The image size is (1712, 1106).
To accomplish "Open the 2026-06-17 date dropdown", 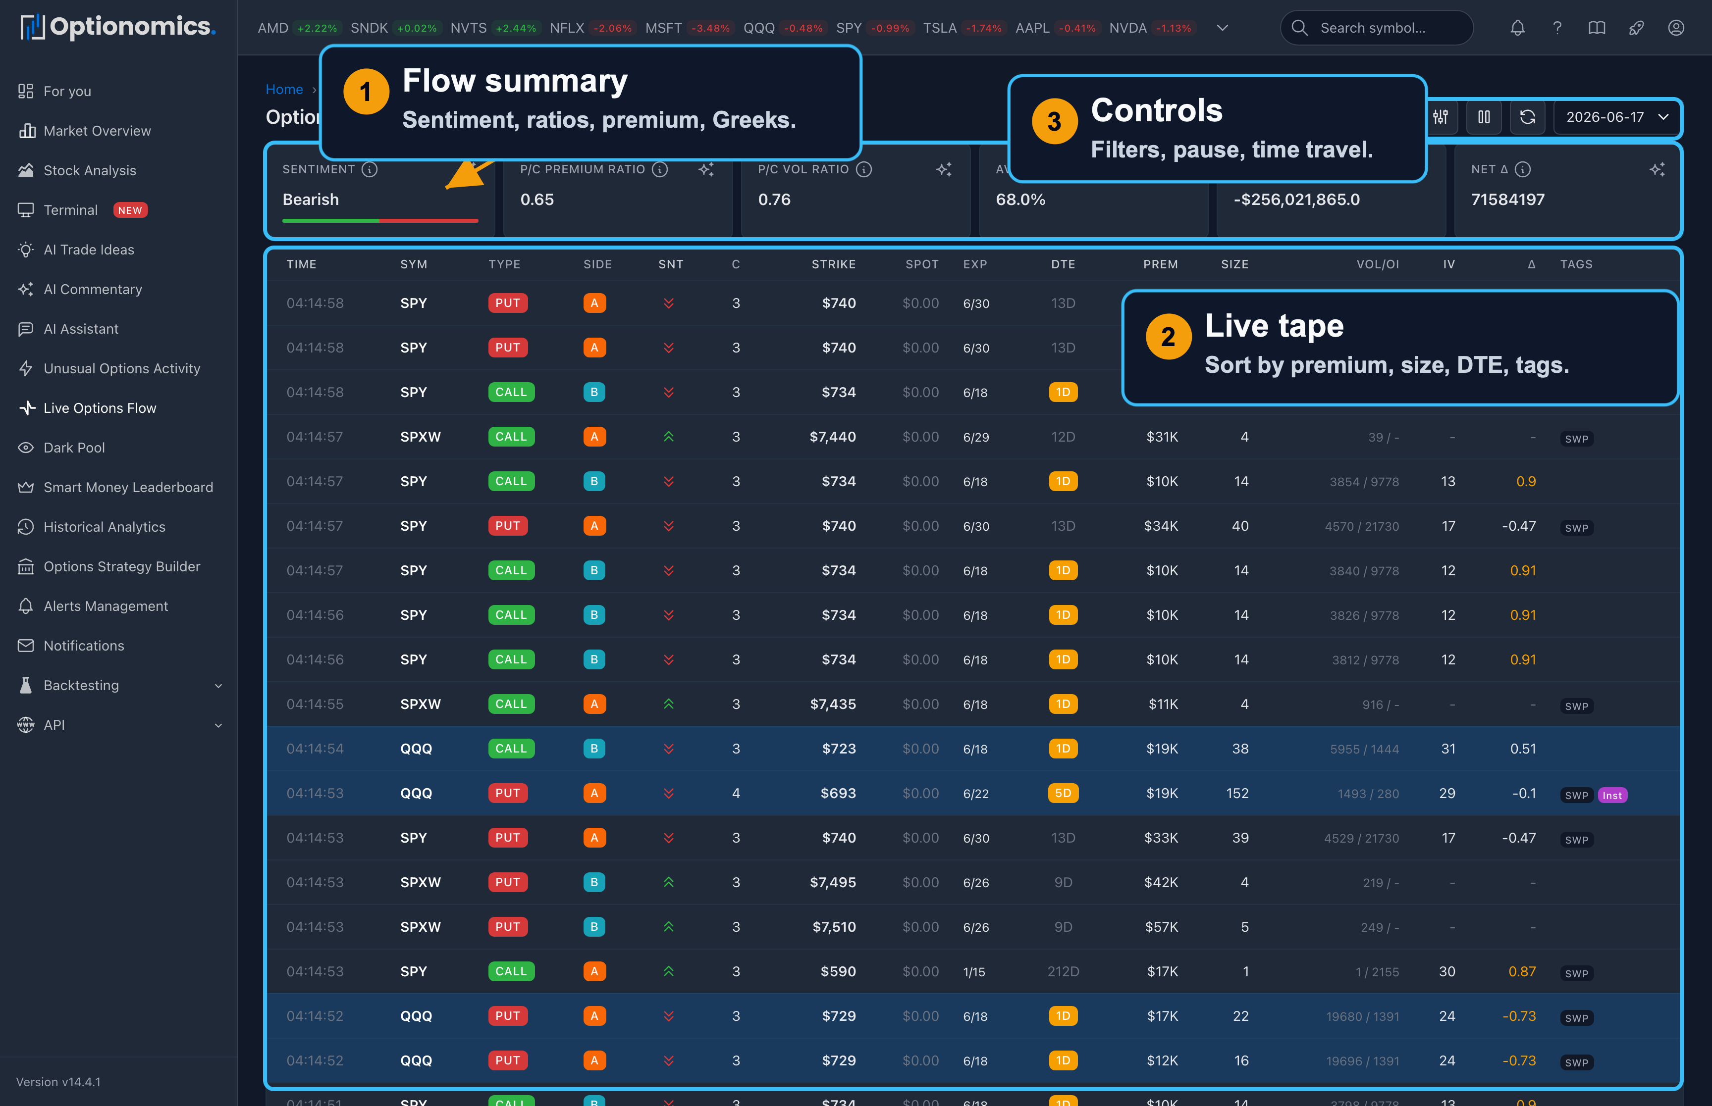I will [1616, 117].
